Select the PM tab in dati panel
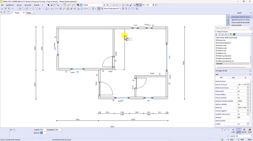Screen dimensions: 253x141 233,78
